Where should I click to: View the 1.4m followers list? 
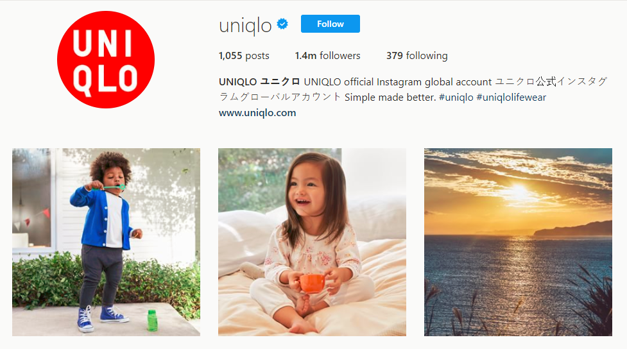pyautogui.click(x=327, y=56)
